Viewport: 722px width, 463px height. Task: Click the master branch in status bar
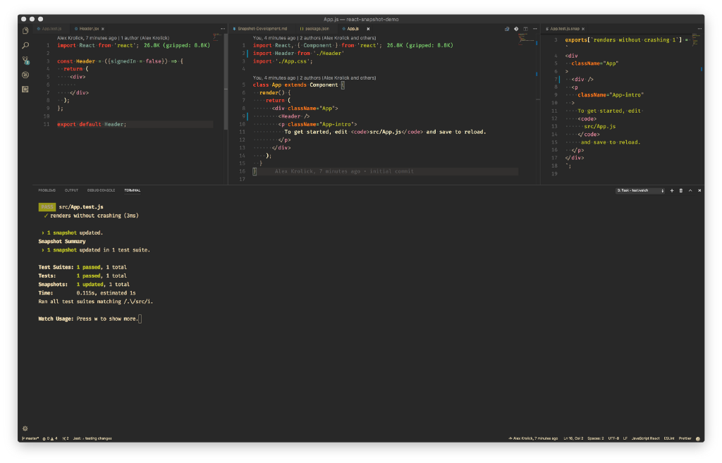tap(30, 438)
